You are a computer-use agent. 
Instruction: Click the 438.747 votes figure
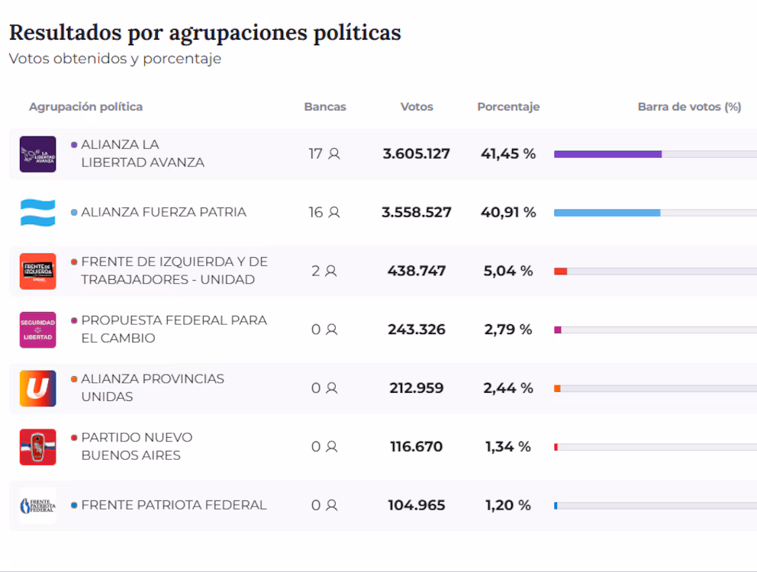[x=417, y=271]
